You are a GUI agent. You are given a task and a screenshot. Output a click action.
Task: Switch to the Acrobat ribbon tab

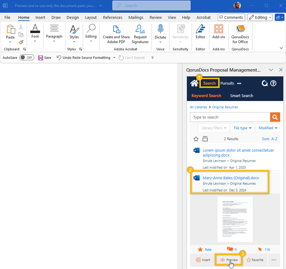[x=203, y=17]
